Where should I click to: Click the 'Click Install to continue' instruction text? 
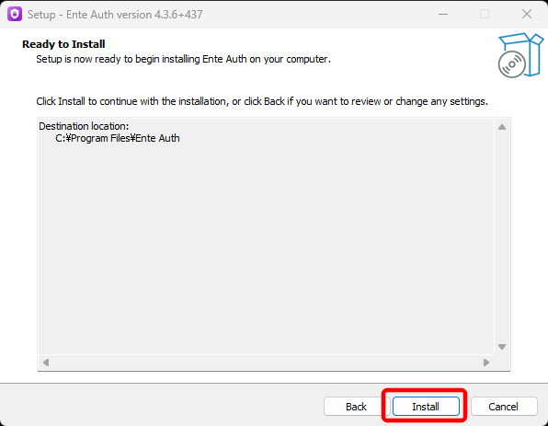[262, 101]
